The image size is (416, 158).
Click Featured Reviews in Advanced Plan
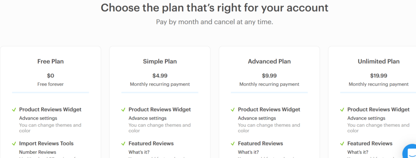pos(260,144)
